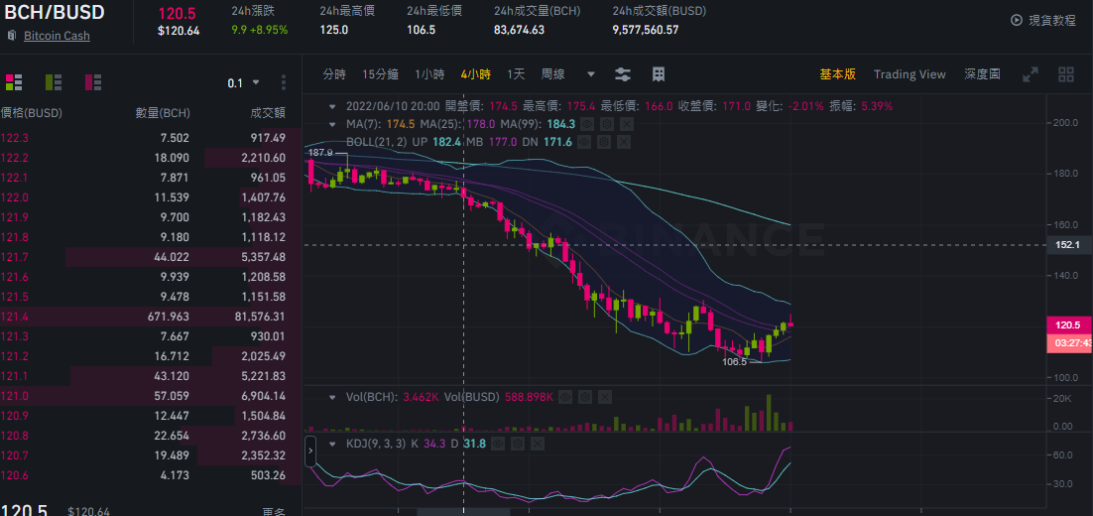Image resolution: width=1093 pixels, height=516 pixels.
Task: Toggle KDJ indicator visibility eye
Action: coord(499,443)
